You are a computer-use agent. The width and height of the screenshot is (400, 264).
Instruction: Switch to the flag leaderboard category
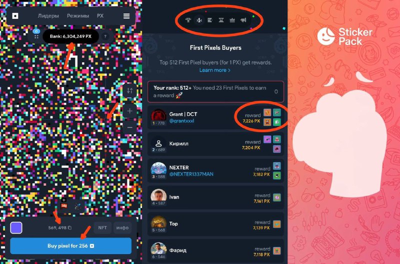pos(210,20)
